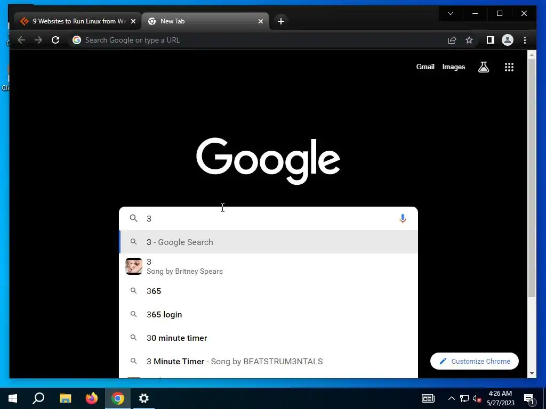The image size is (546, 409).
Task: Open the tab search dropdown arrow
Action: pos(451,13)
